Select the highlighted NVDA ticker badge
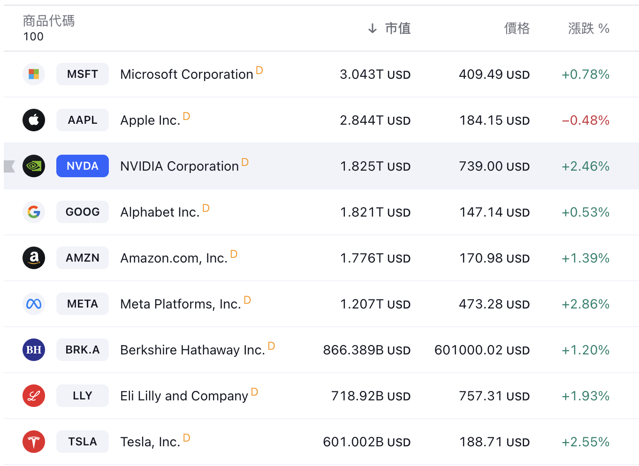The image size is (639, 466). click(x=83, y=166)
